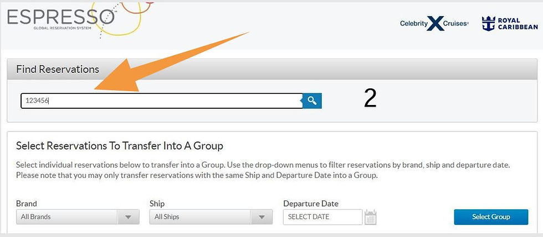Screen dimensions: 543x237
Task: Click the Find Reservations panel header
Action: [x=58, y=69]
